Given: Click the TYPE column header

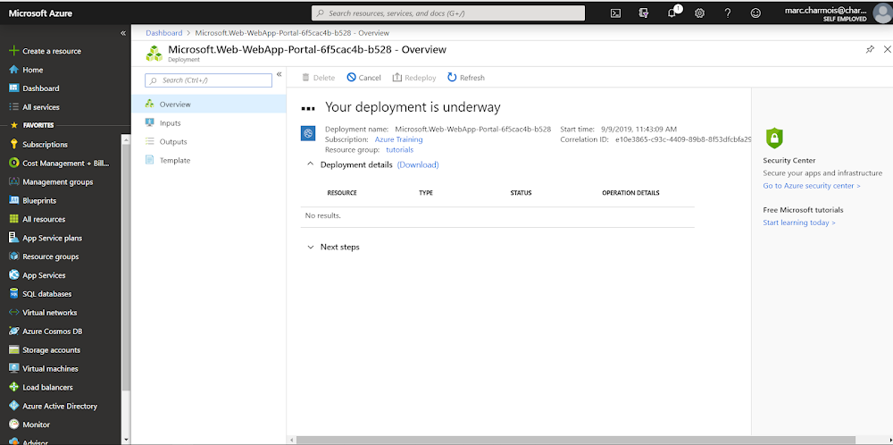Looking at the screenshot, I should point(425,193).
